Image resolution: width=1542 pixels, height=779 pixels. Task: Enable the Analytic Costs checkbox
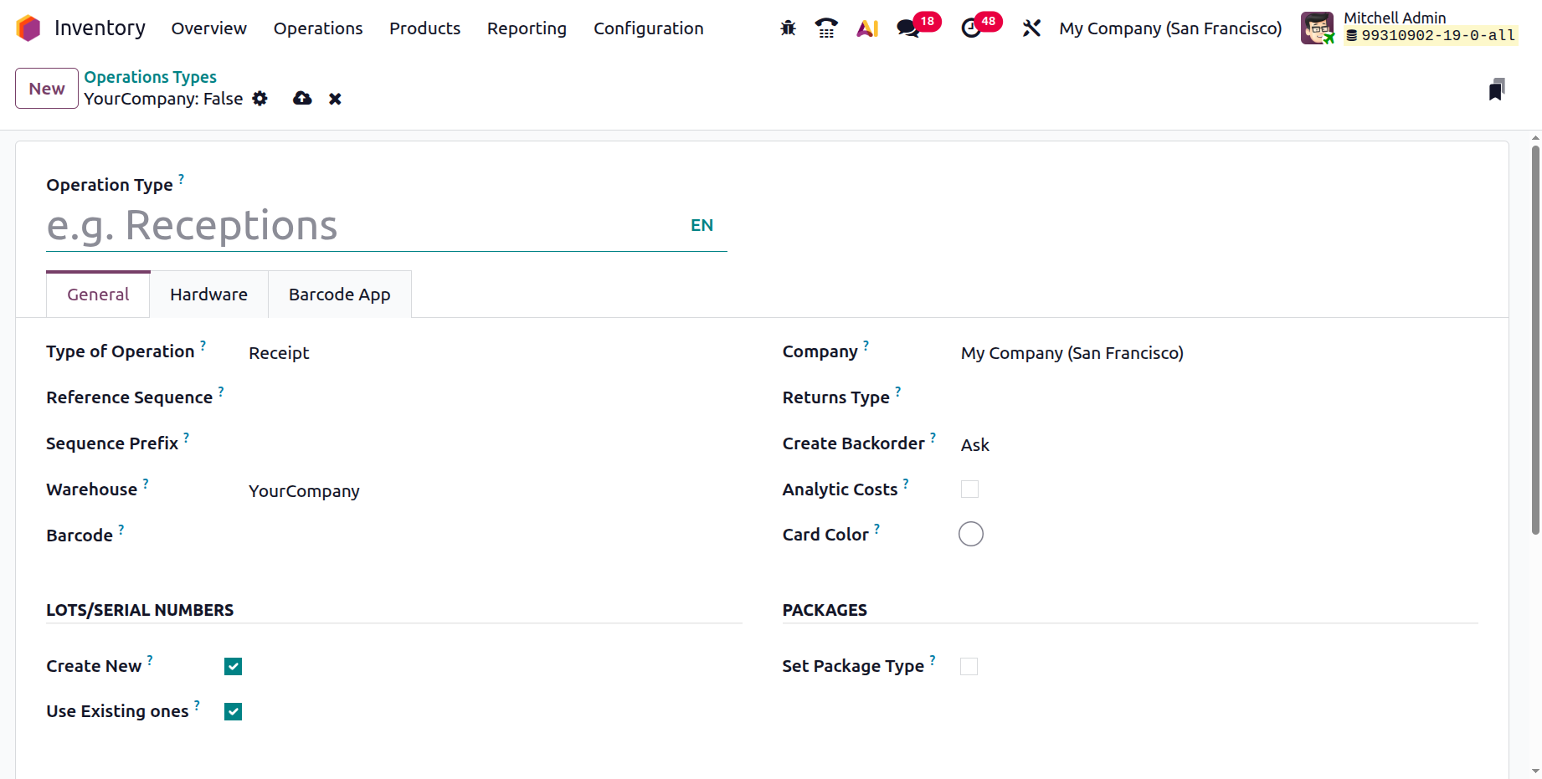click(x=969, y=489)
